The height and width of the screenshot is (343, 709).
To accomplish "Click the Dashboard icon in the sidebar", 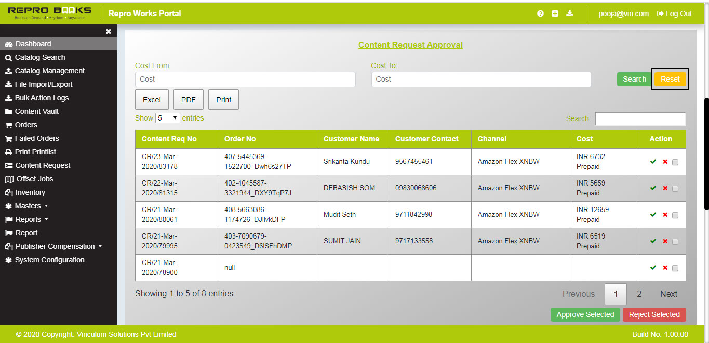I will (x=7, y=44).
